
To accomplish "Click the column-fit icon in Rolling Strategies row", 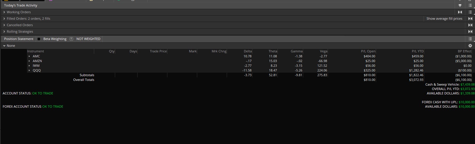I will coord(470,32).
